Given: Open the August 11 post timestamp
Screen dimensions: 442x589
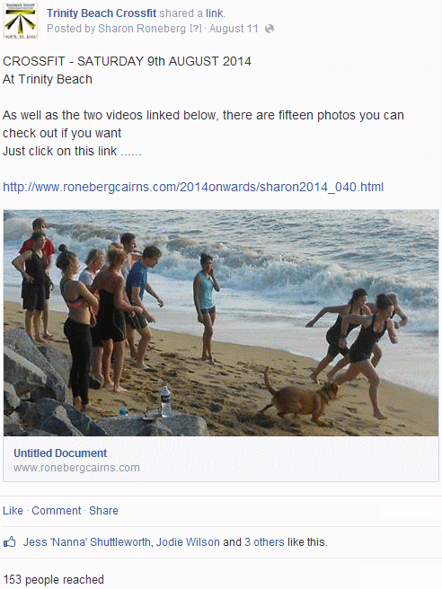Looking at the screenshot, I should pos(234,29).
